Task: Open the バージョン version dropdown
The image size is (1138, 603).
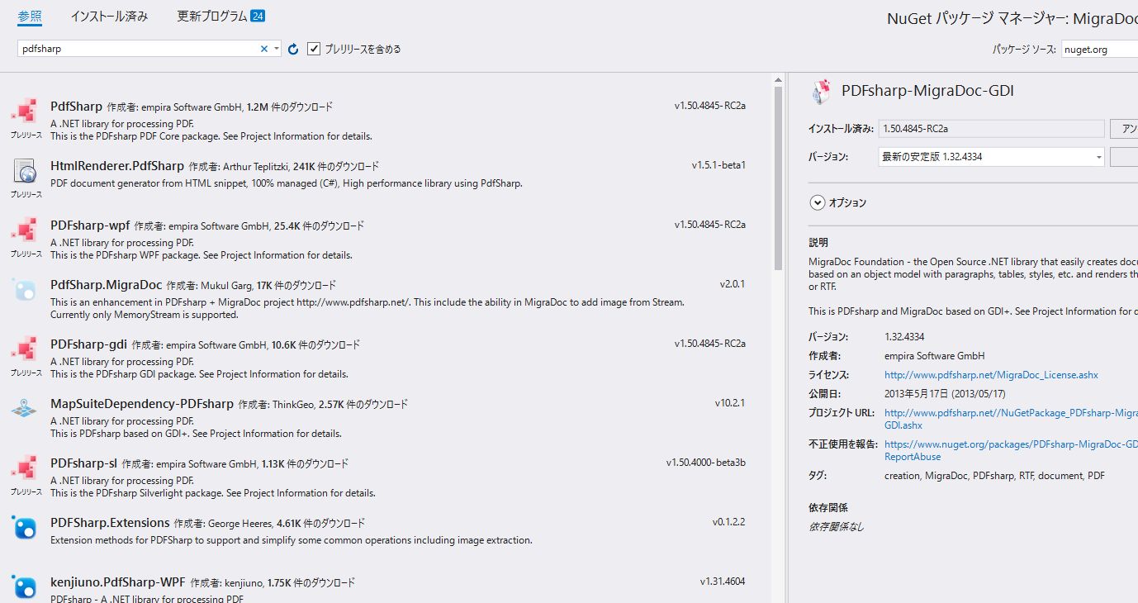Action: [x=1098, y=156]
